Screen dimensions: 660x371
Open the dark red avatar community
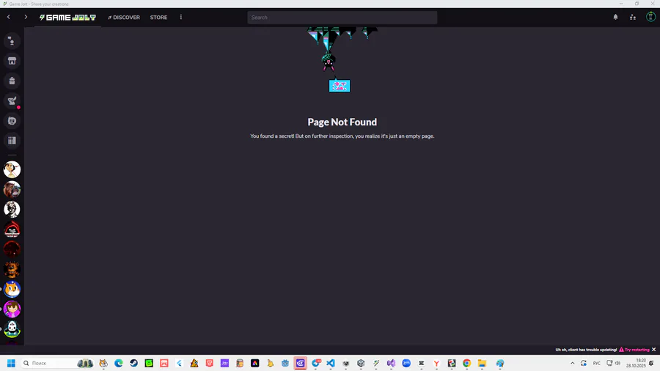tap(12, 249)
